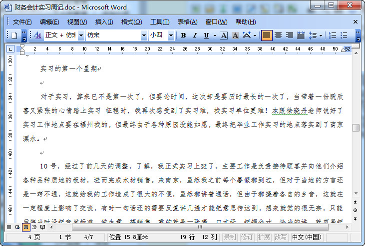Switch to Print Layout view icon
This screenshot has width=365, height=246.
point(26,227)
